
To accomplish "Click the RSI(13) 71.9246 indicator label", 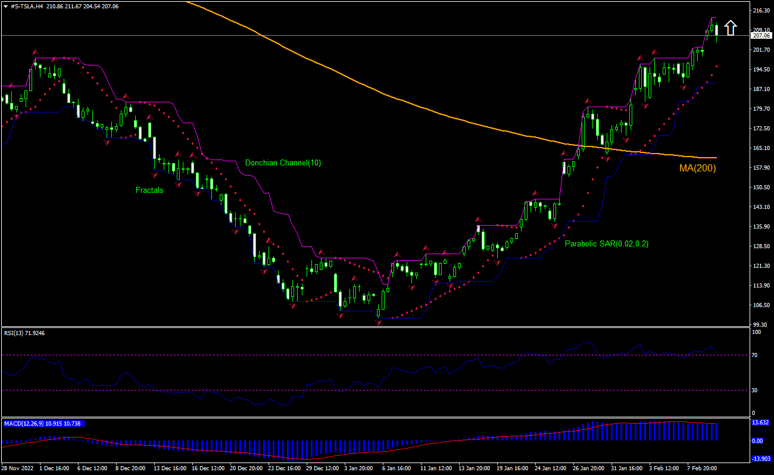I will pos(24,333).
